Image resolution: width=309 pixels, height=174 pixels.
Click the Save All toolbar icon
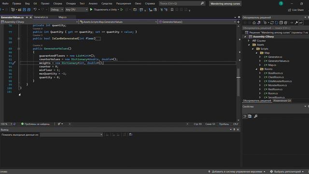click(29, 10)
